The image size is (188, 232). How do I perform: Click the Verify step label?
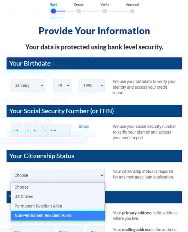[x=104, y=4]
